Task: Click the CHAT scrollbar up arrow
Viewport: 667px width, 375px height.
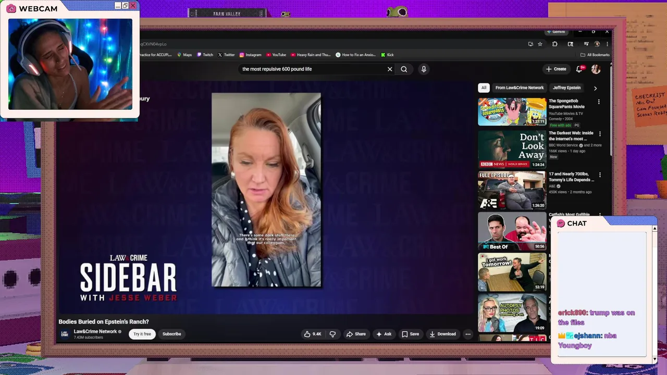Action: 654,229
